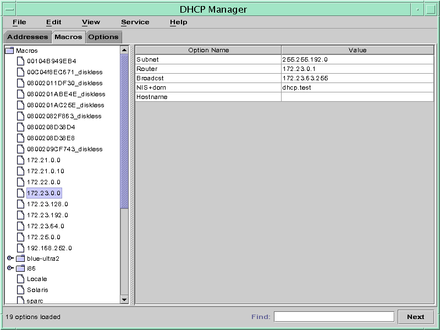Click the tree scrollbar down arrow

[x=124, y=300]
